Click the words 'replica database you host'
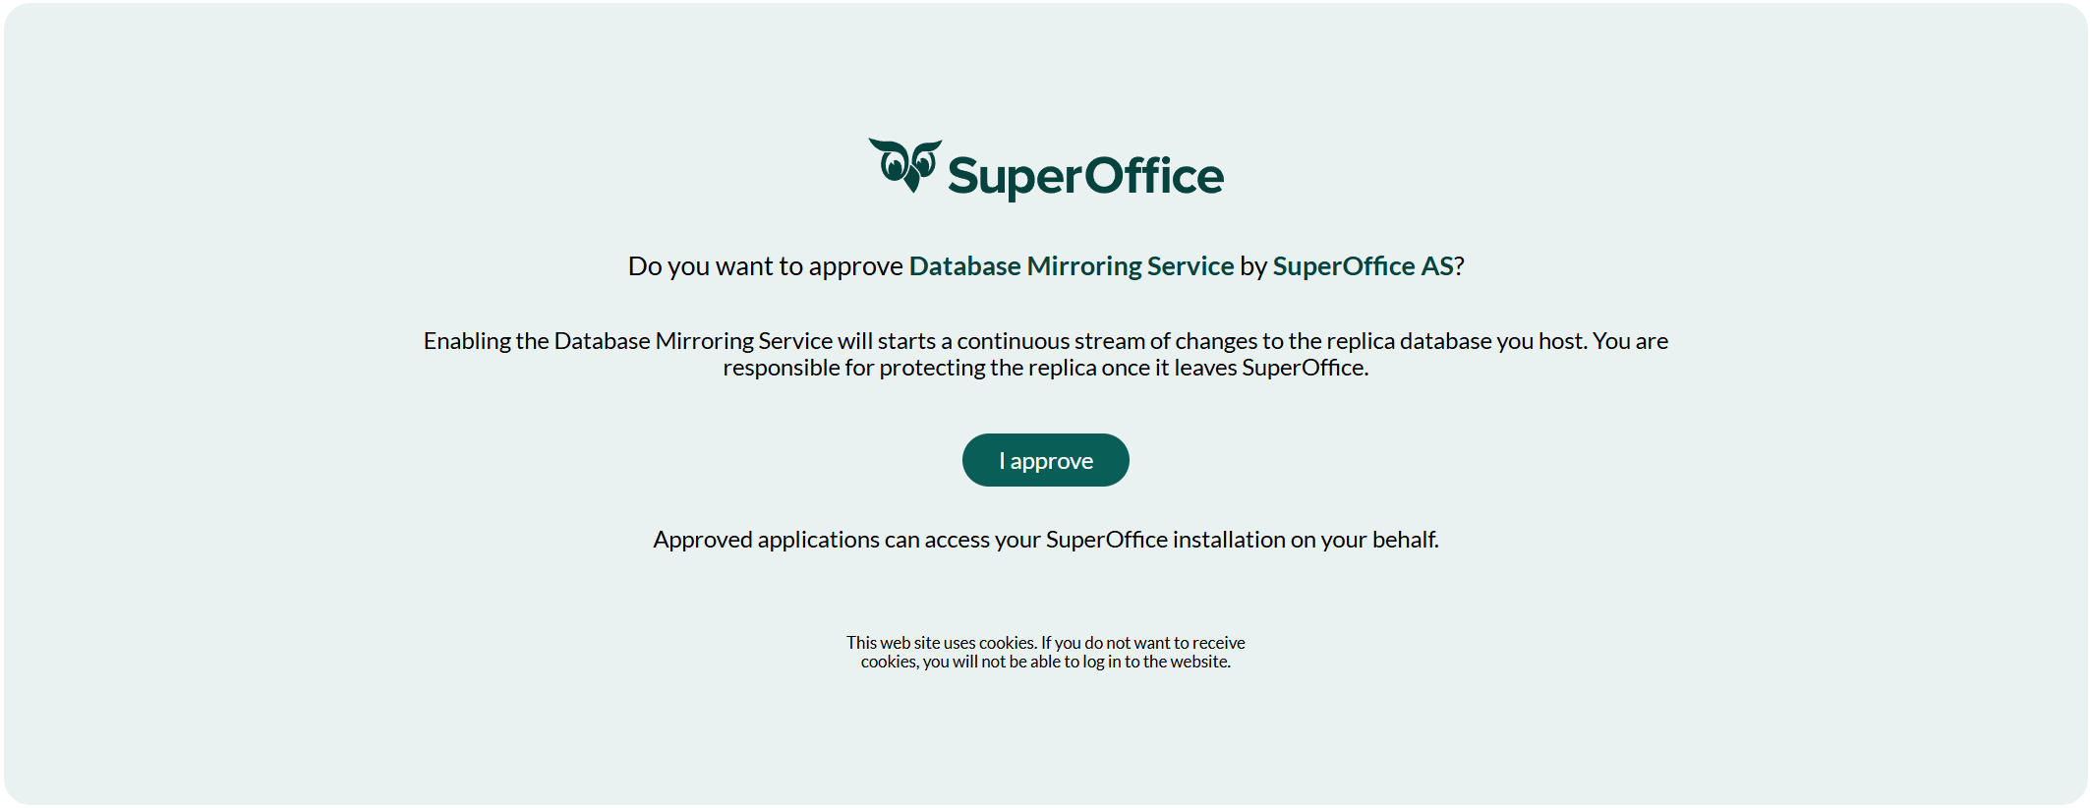Viewport: 2090px width, 808px height. point(1455,341)
